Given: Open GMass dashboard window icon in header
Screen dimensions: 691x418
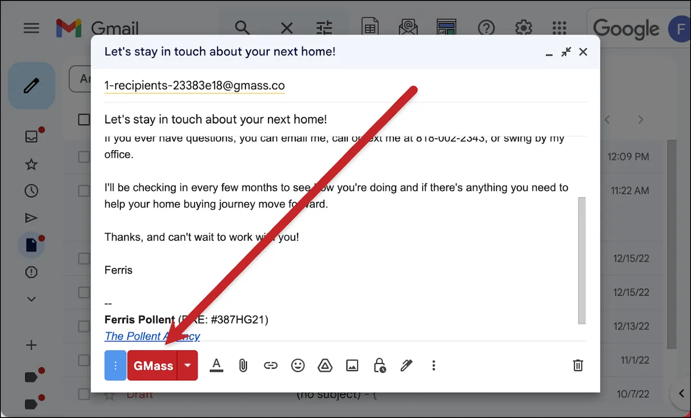Looking at the screenshot, I should [447, 28].
